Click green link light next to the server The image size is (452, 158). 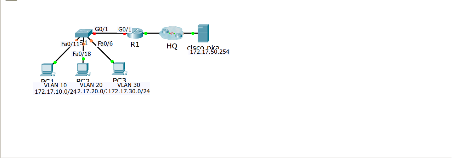[x=193, y=34]
